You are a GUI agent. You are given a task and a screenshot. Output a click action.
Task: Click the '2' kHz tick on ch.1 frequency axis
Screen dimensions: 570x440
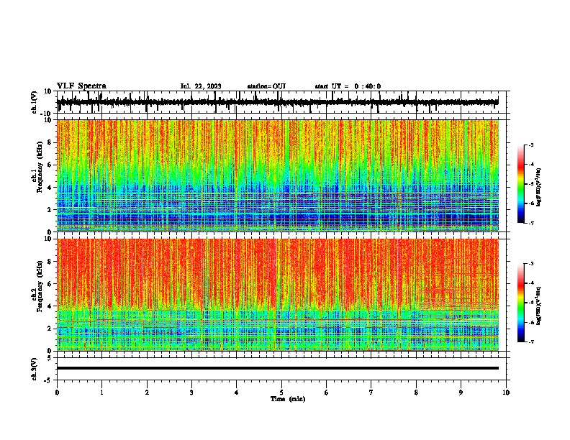(x=50, y=210)
